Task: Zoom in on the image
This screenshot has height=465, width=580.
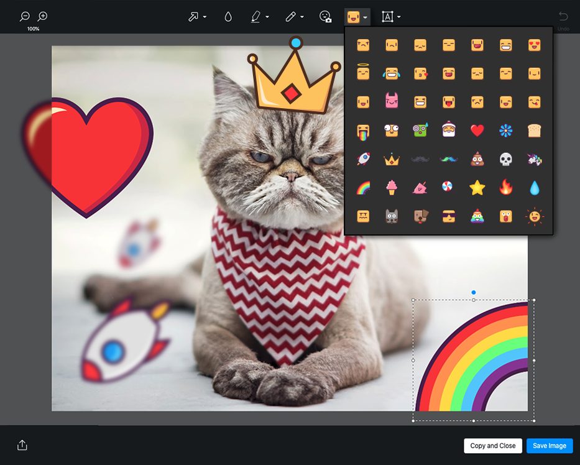Action: pos(43,17)
